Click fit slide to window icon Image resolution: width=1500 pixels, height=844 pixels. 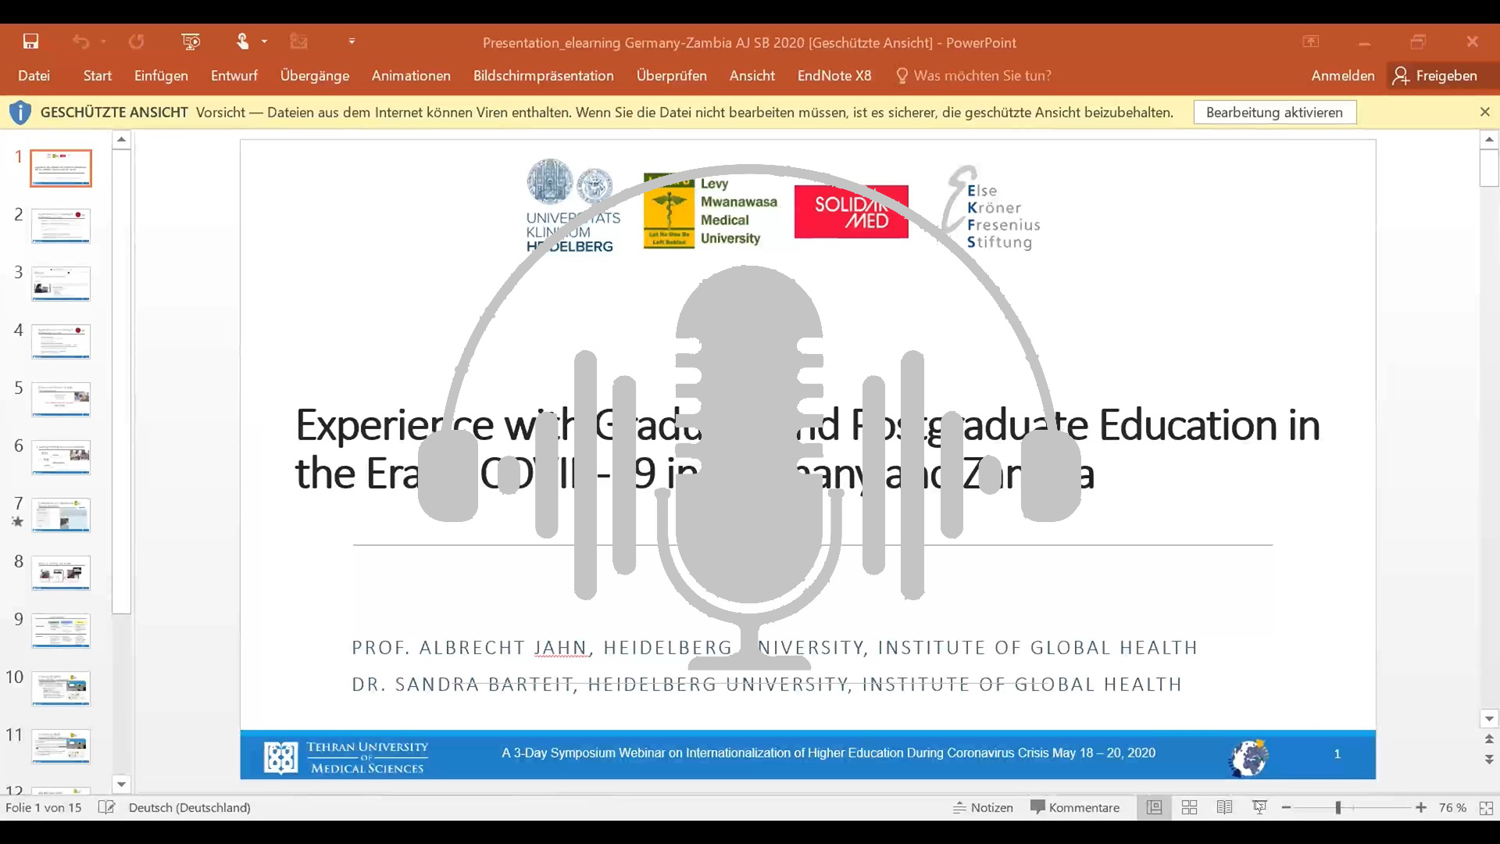[1486, 807]
